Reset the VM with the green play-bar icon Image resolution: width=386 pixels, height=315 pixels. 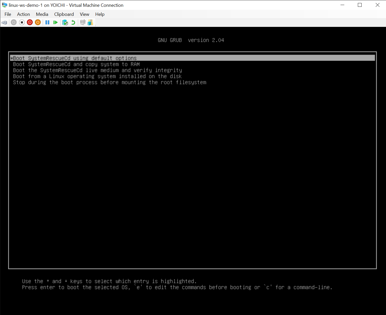click(56, 22)
